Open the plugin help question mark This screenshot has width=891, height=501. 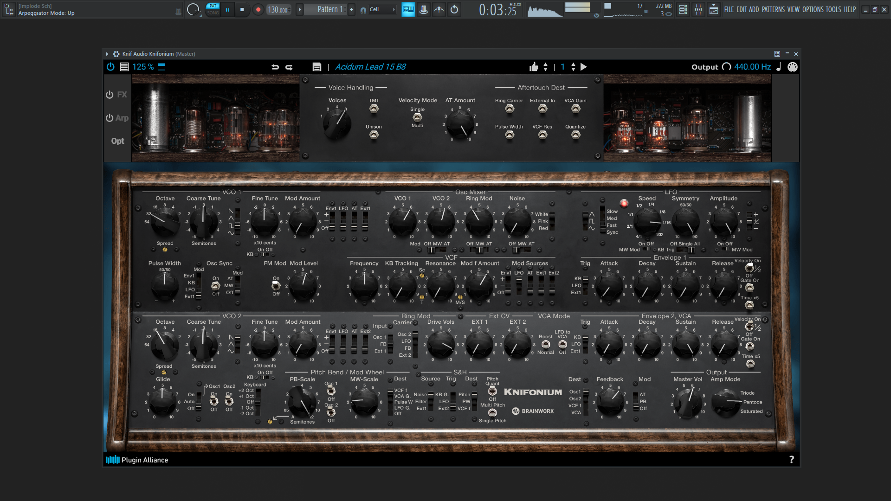pyautogui.click(x=792, y=460)
